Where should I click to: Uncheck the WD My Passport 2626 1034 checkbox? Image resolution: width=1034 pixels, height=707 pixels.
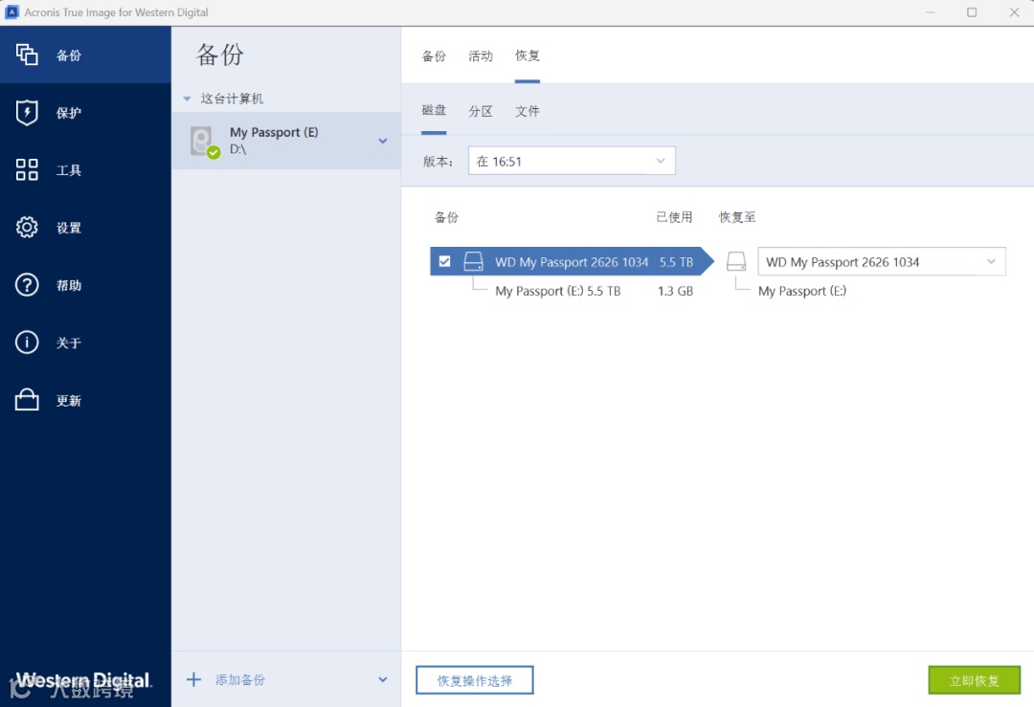coord(444,261)
